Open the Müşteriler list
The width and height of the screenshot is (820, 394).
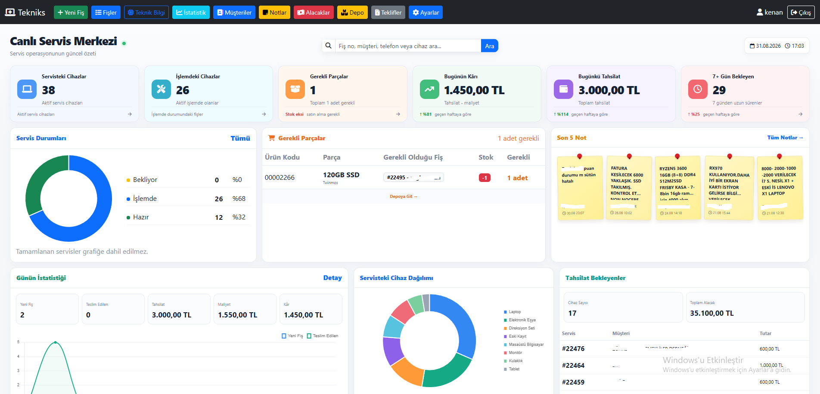234,12
